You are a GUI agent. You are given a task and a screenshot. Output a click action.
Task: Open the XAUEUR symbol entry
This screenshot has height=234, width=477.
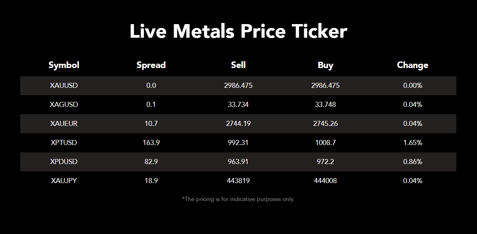64,124
